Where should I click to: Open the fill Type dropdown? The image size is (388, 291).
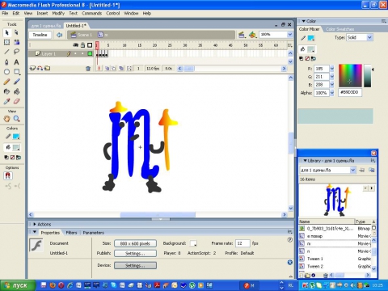(x=360, y=37)
